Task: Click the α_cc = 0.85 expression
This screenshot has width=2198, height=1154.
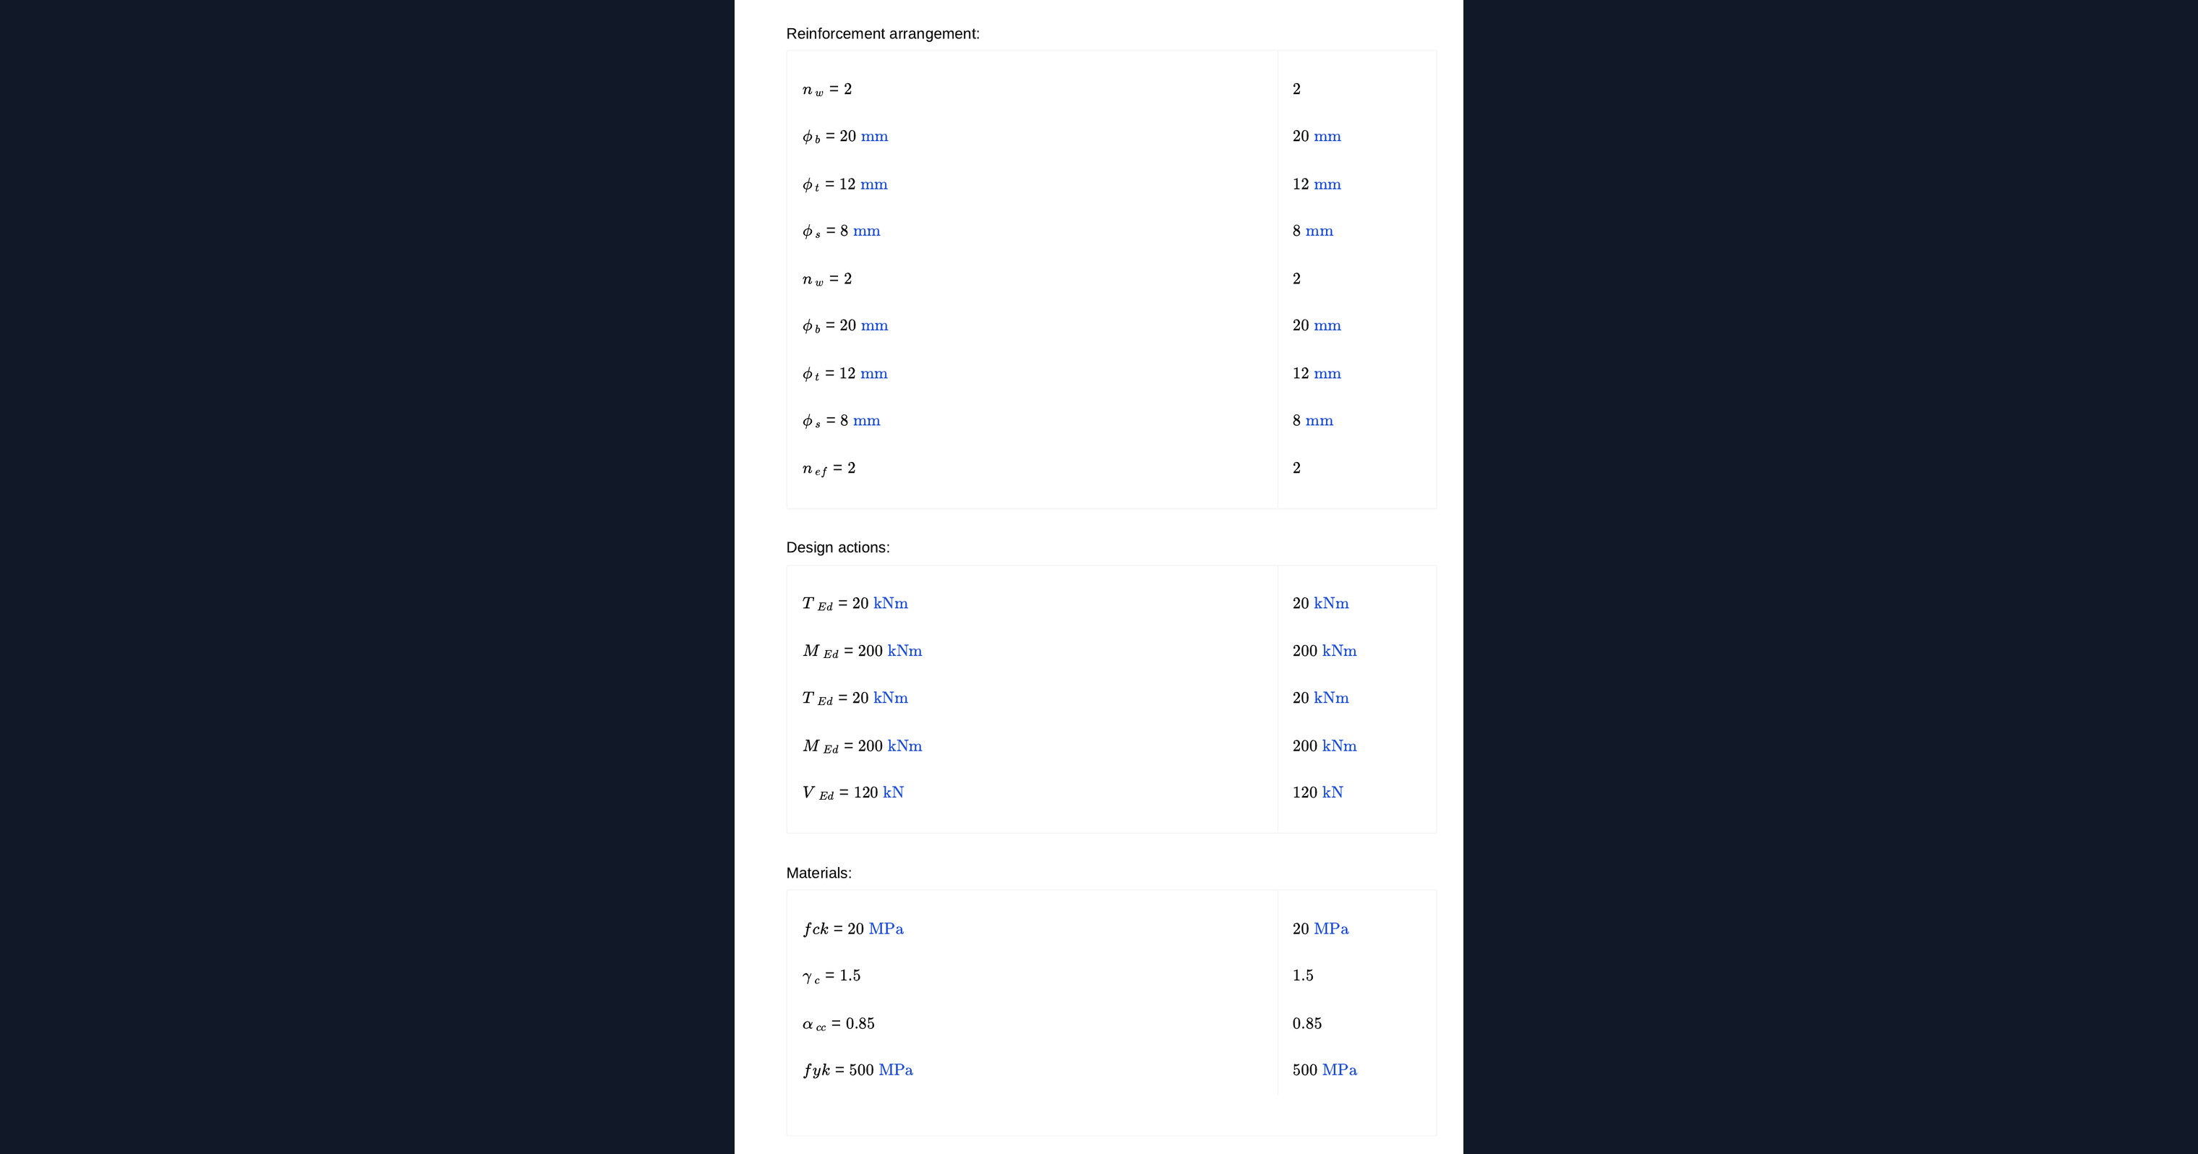Action: coord(838,1023)
